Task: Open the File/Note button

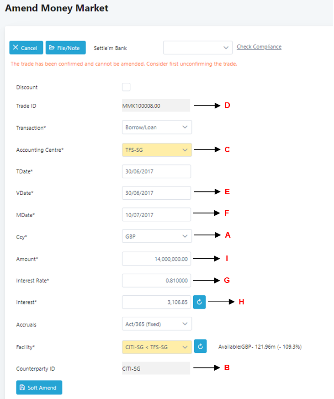Action: click(65, 48)
